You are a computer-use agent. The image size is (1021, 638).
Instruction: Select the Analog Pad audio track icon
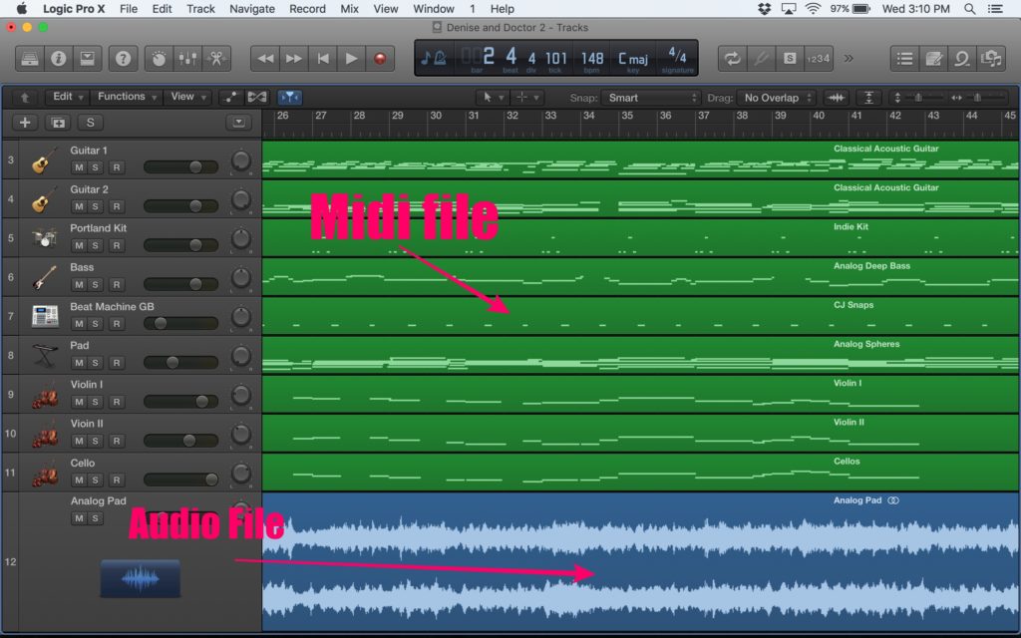pyautogui.click(x=140, y=579)
